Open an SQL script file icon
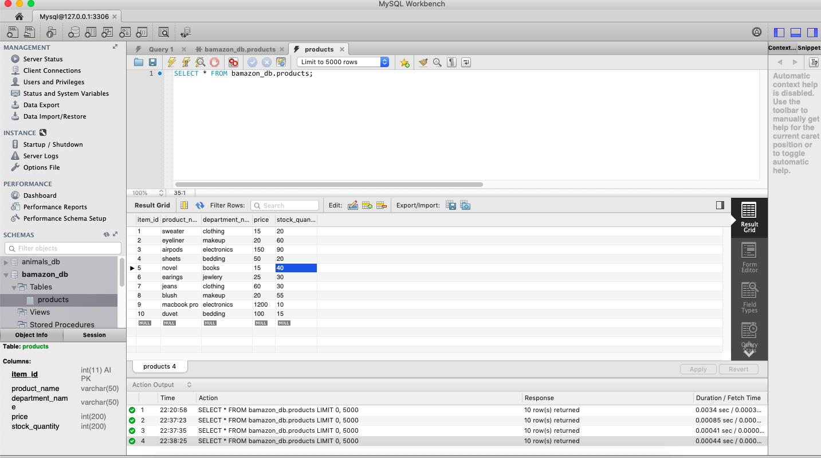This screenshot has width=821, height=458. click(29, 32)
